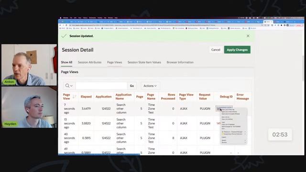Focus the Page Views search field
Image resolution: width=306 pixels, height=172 pixels.
coord(101,86)
